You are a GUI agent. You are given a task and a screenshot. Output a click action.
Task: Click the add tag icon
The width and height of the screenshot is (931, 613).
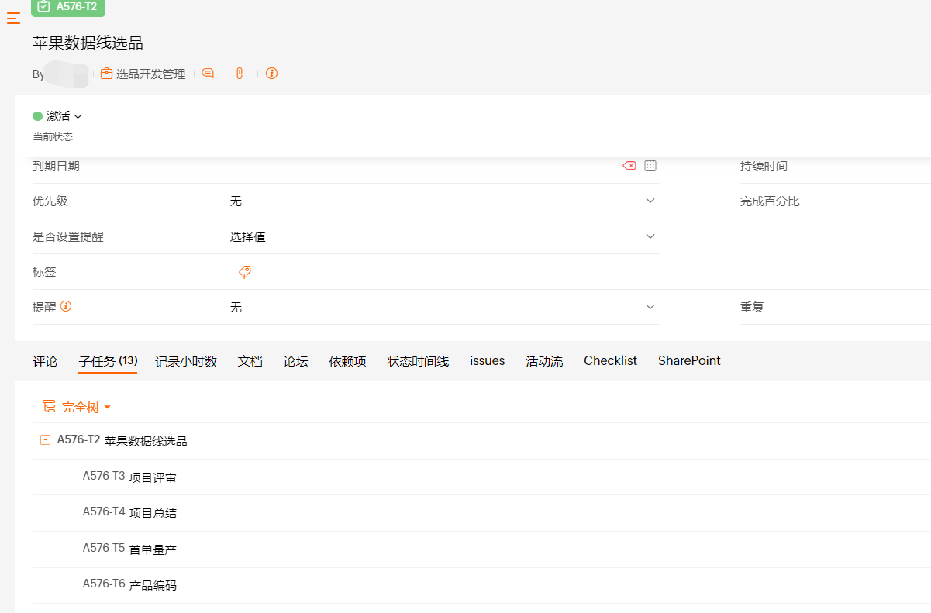[x=244, y=272]
